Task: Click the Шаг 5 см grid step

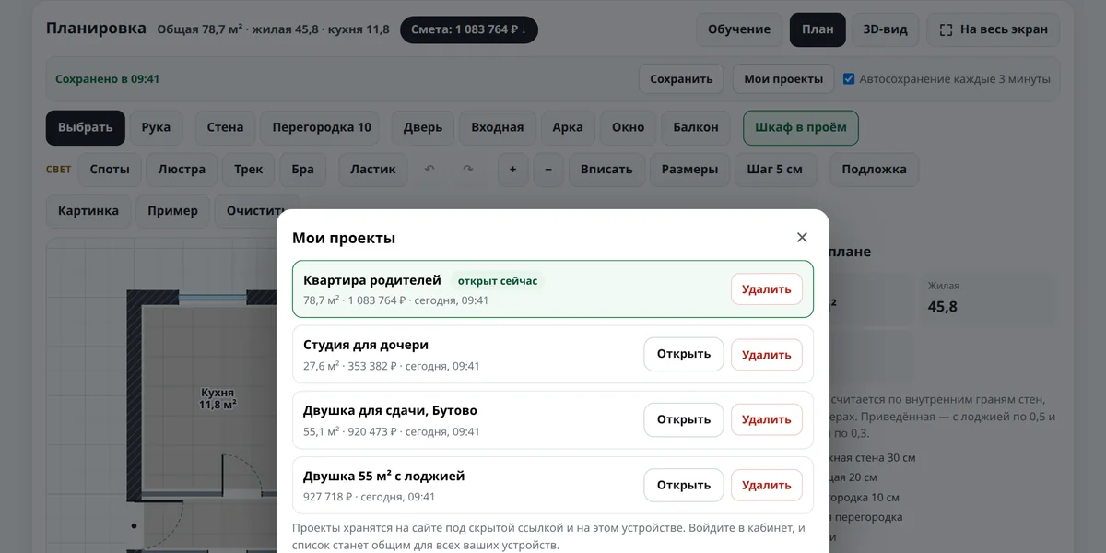Action: 775,170
